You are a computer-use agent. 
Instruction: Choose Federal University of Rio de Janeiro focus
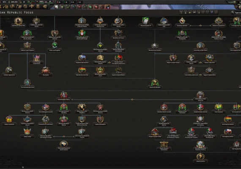(27, 35)
